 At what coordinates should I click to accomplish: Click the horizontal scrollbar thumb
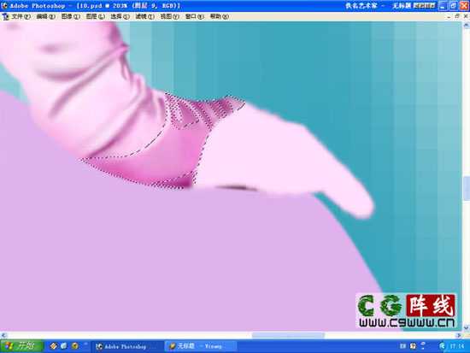288,335
